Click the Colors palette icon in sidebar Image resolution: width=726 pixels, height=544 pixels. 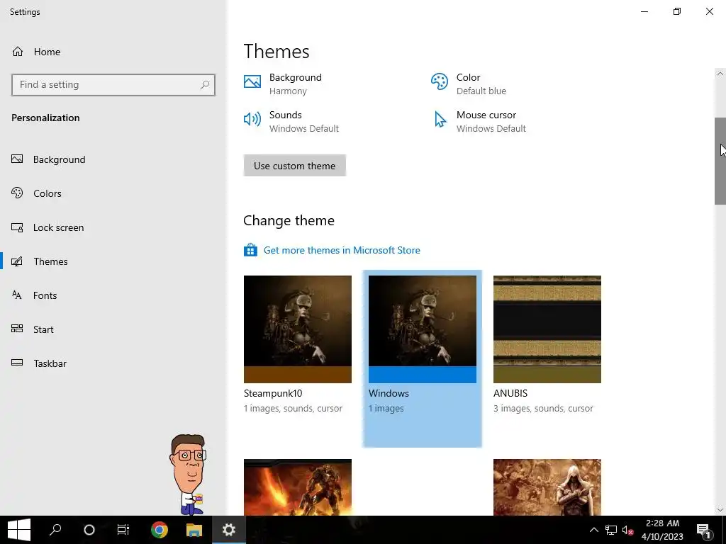[17, 193]
